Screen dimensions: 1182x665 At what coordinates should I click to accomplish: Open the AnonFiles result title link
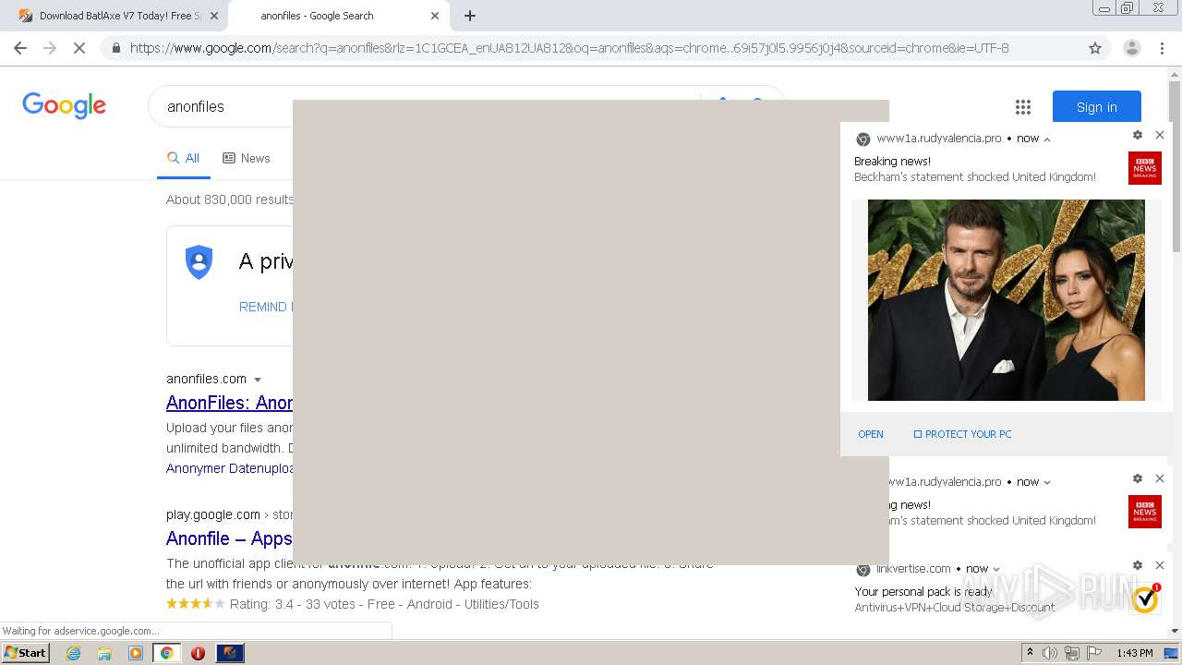tap(229, 403)
